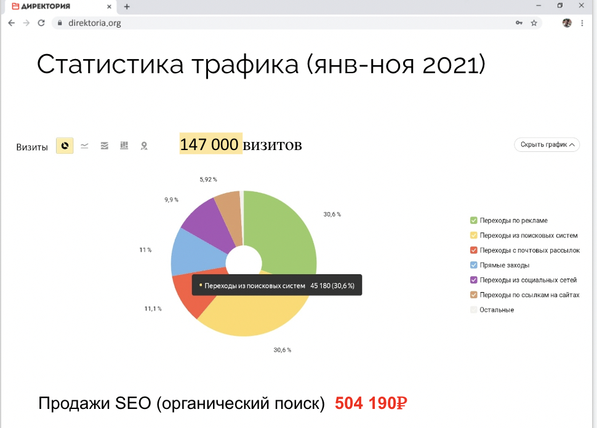Click the 504 190₽ sales figure
This screenshot has width=597, height=428.
coord(371,403)
